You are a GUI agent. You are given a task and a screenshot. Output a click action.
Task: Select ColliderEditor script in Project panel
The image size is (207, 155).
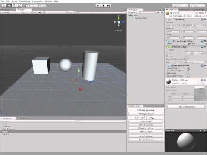141,18
